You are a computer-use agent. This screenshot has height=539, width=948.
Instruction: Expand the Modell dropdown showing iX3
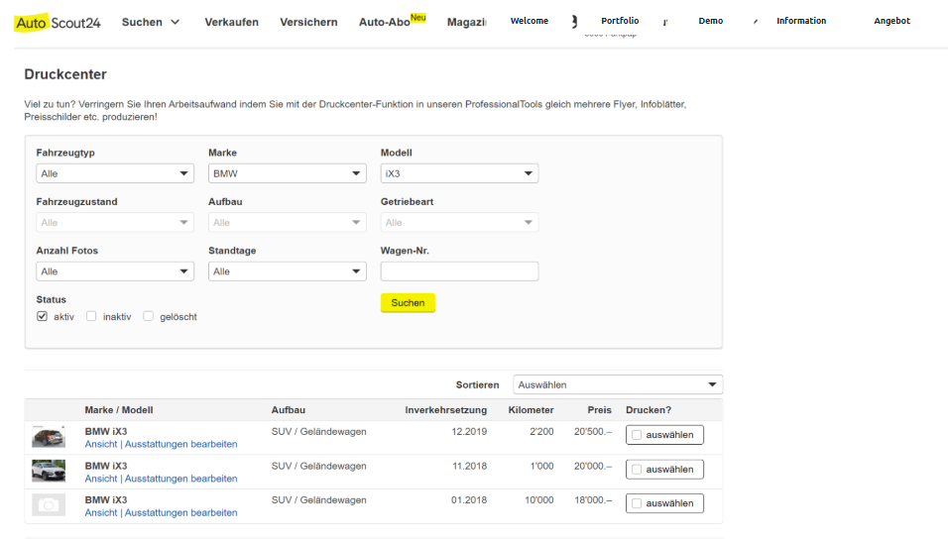tap(459, 173)
